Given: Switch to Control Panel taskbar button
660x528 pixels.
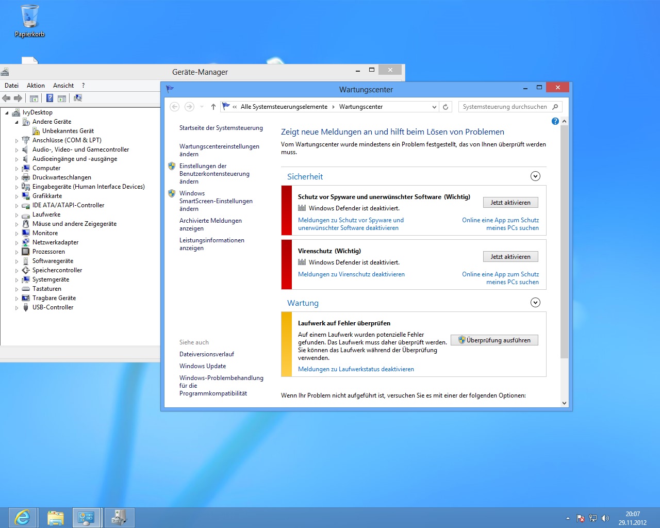Looking at the screenshot, I should point(86,517).
